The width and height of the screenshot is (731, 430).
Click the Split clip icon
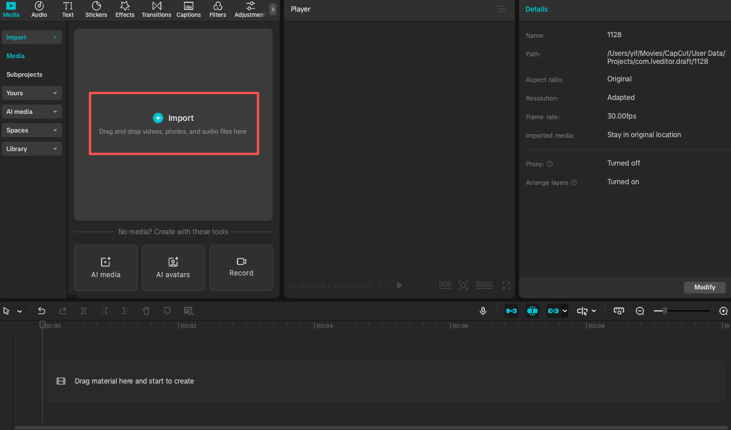click(83, 311)
